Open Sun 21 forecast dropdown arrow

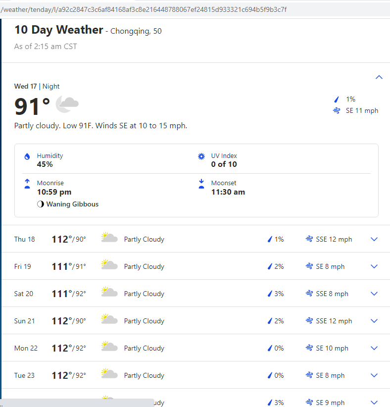[374, 321]
